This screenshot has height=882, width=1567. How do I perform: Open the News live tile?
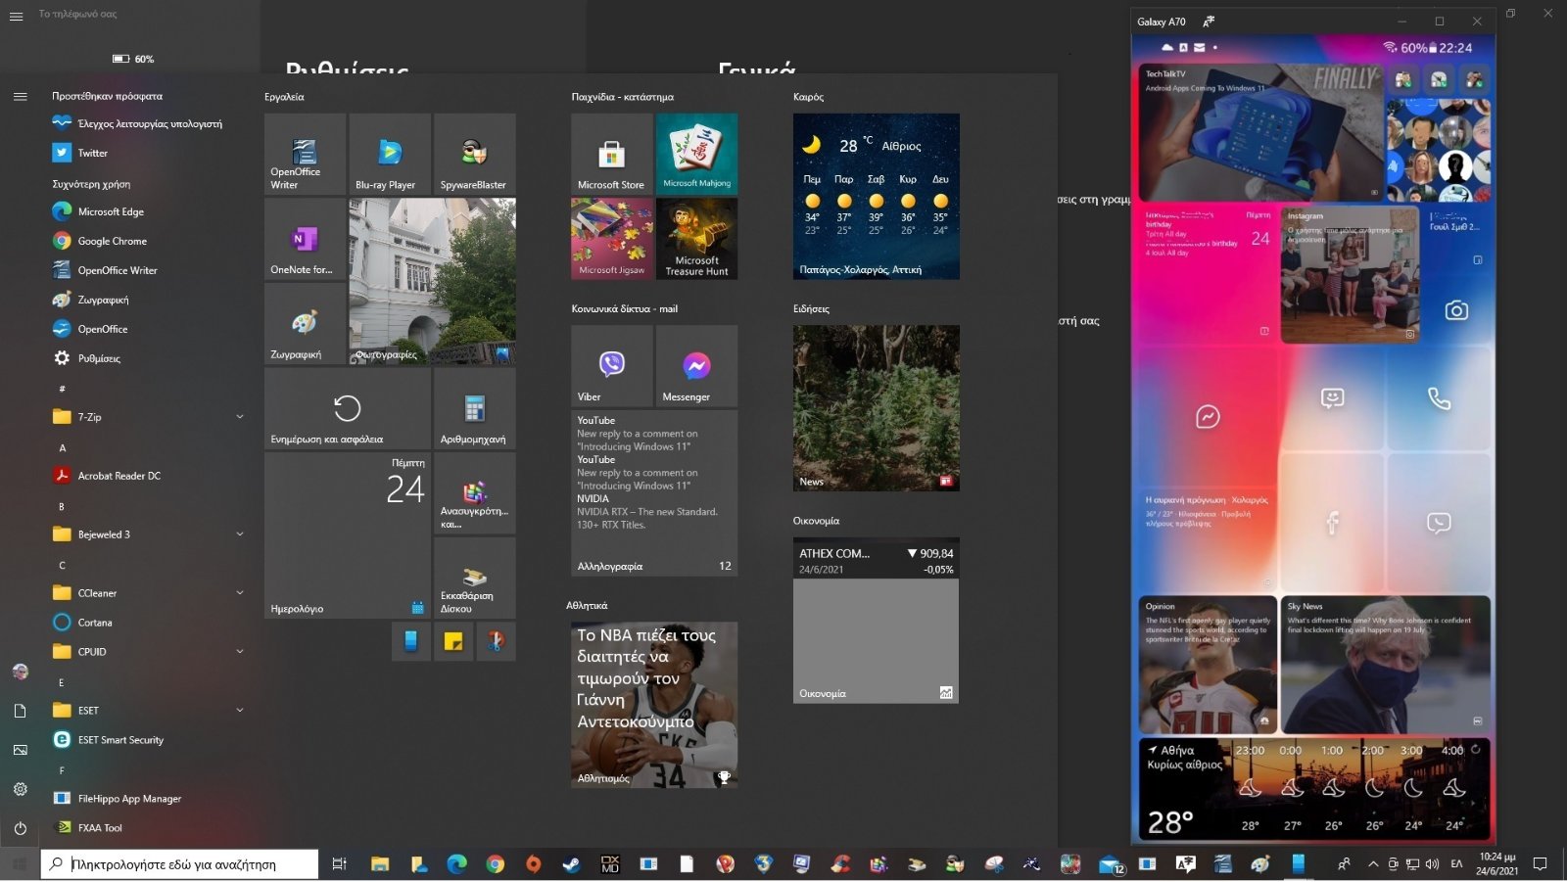876,408
